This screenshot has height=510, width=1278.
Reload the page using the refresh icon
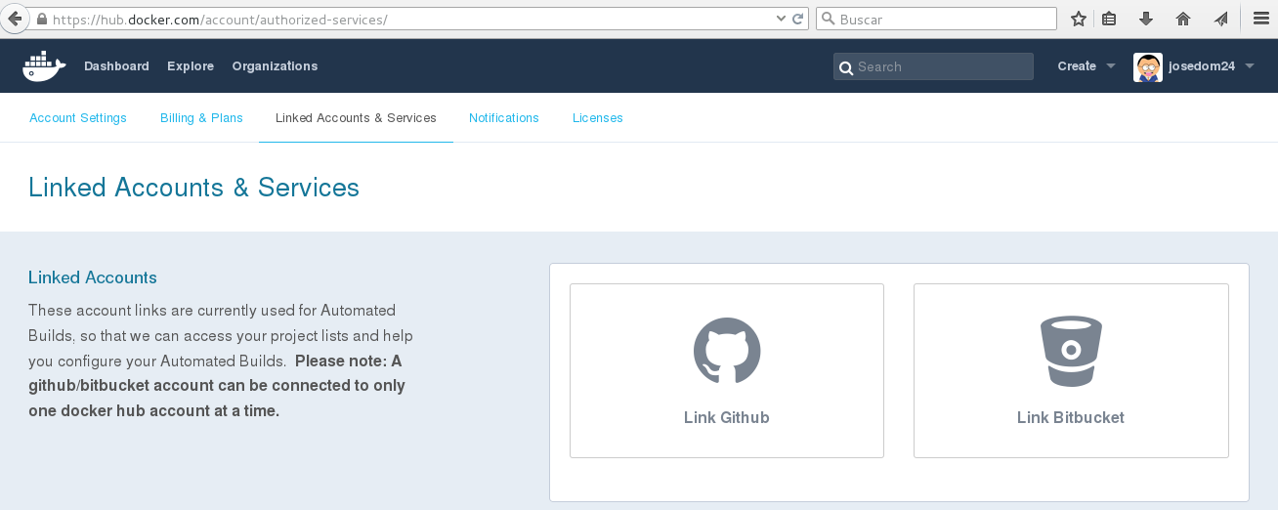(x=797, y=19)
